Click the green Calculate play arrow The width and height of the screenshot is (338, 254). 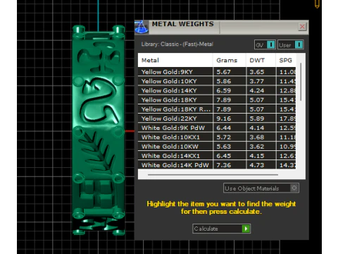click(x=246, y=229)
